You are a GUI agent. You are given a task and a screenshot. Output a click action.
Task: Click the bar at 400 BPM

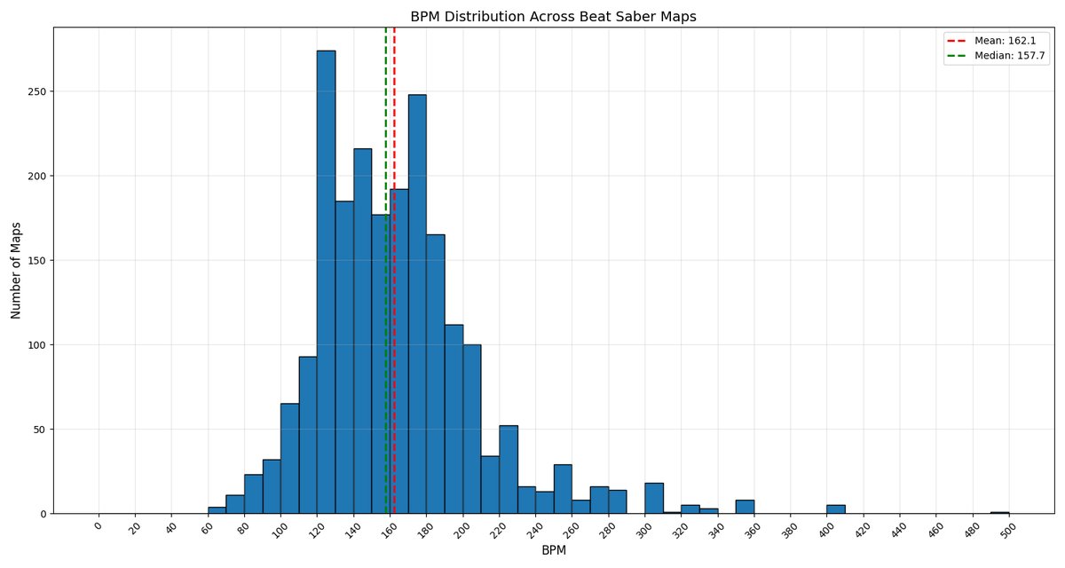pos(835,509)
